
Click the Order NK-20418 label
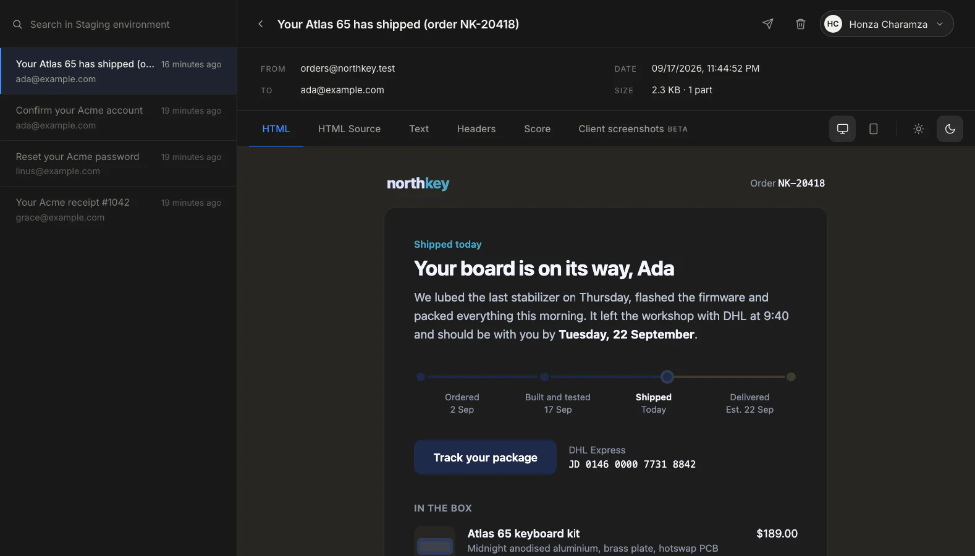pos(788,183)
